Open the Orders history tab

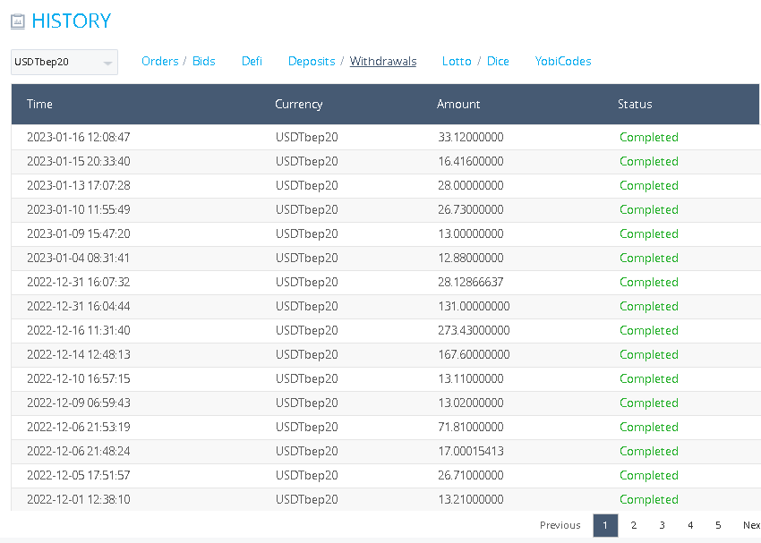159,61
